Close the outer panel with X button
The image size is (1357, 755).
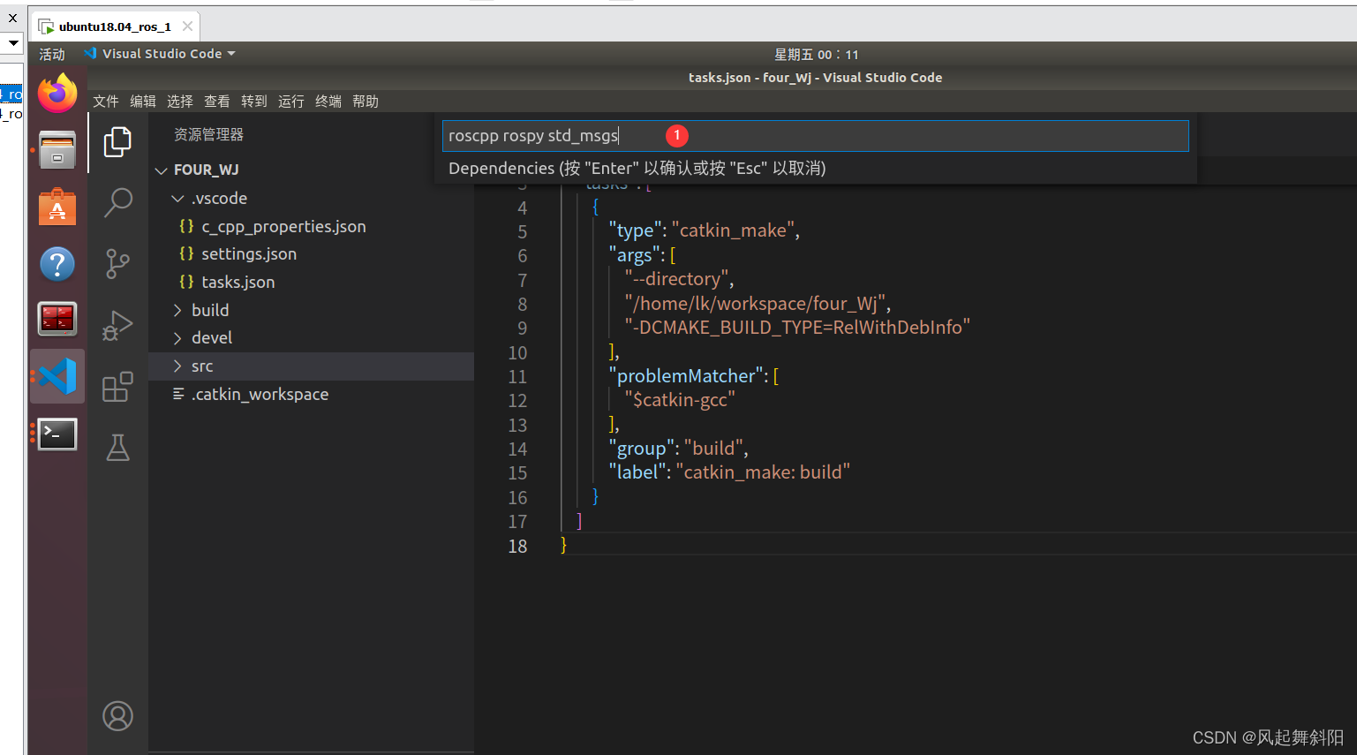12,18
